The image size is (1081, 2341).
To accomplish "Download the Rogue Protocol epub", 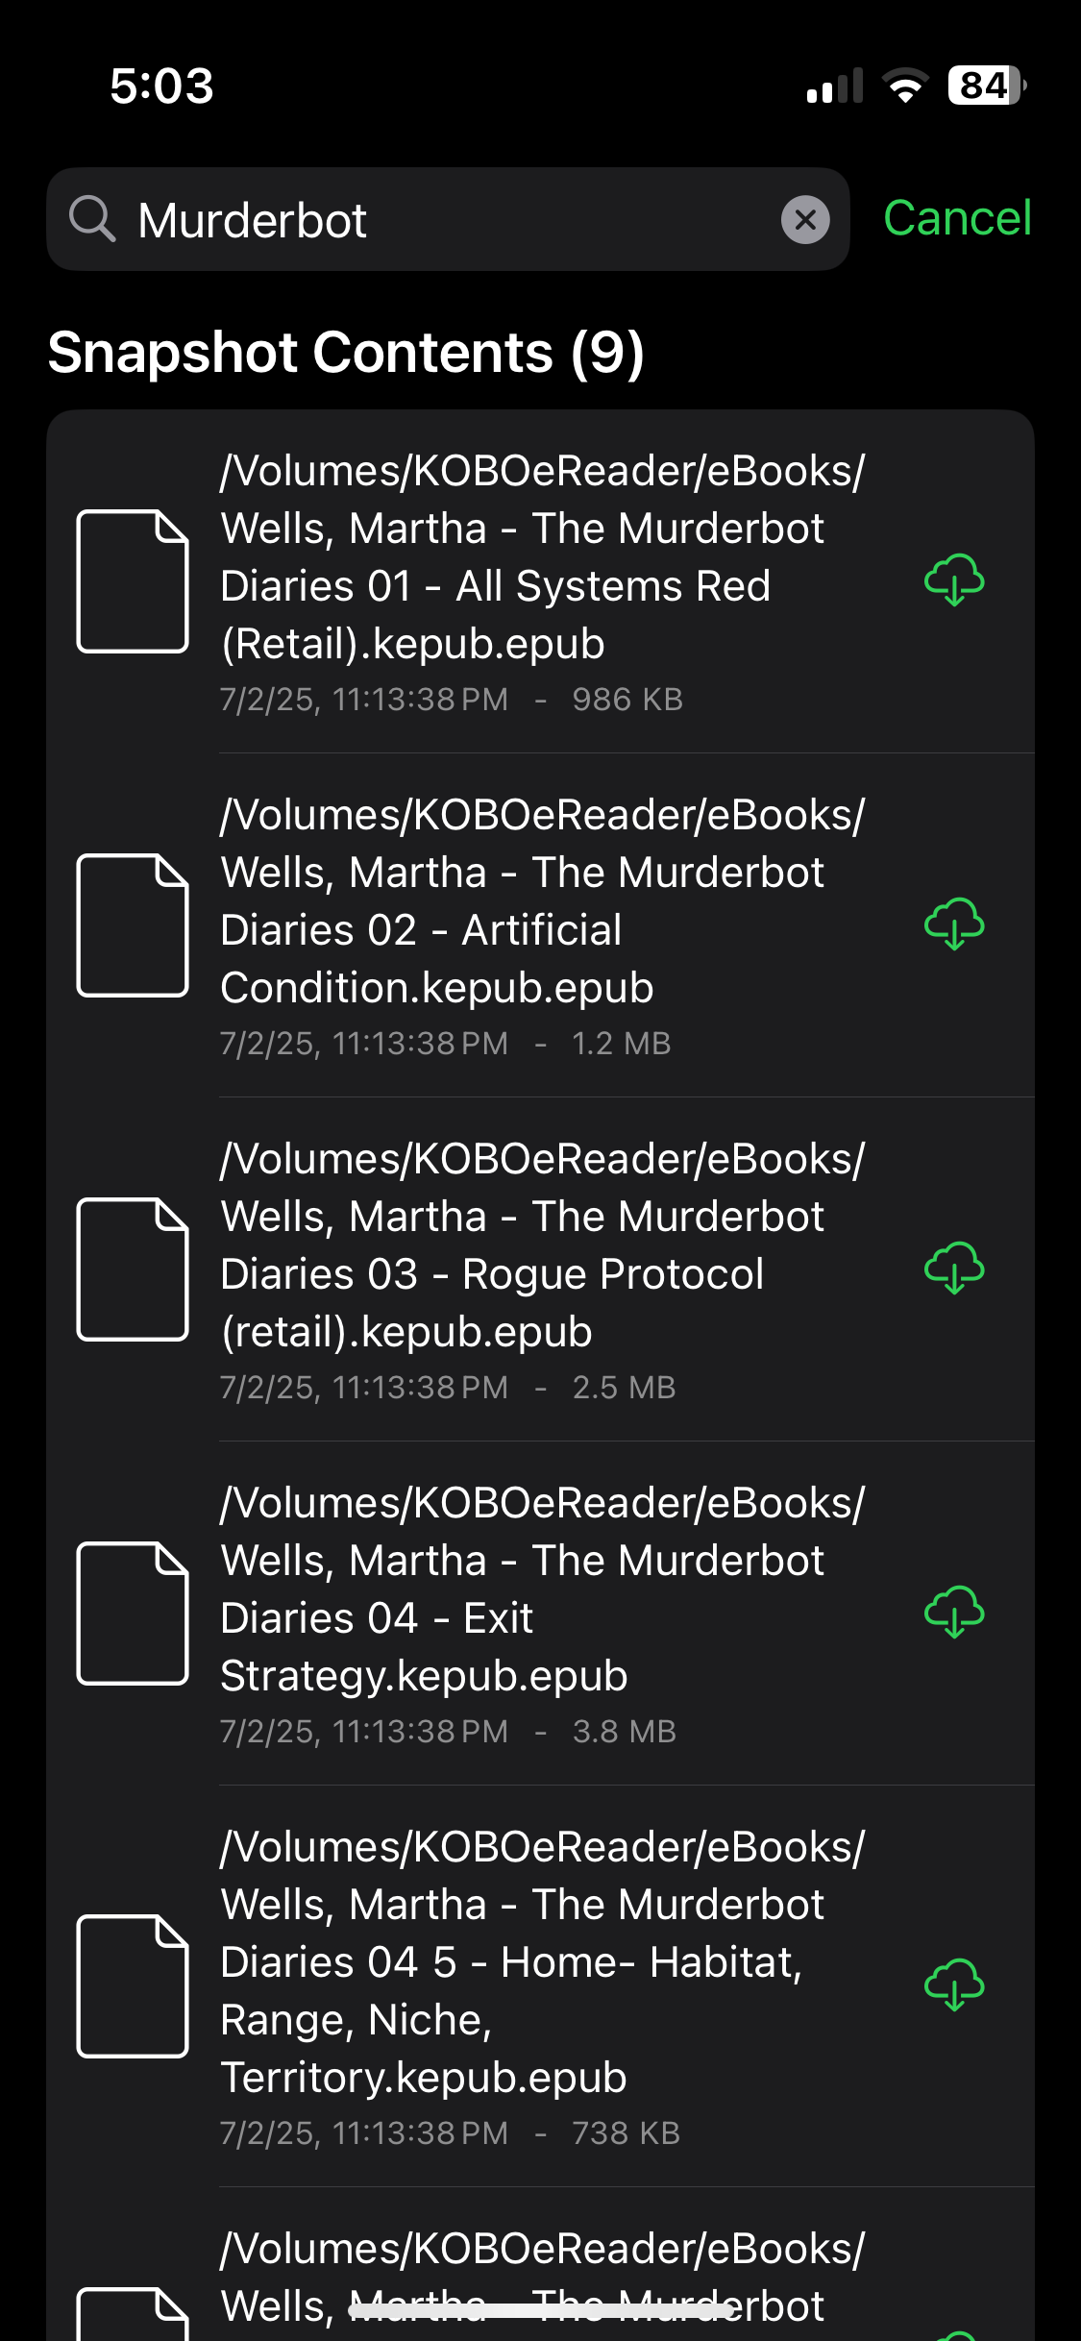I will tap(953, 1269).
